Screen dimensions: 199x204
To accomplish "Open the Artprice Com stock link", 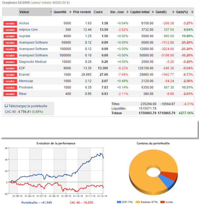I will pos(28,30).
